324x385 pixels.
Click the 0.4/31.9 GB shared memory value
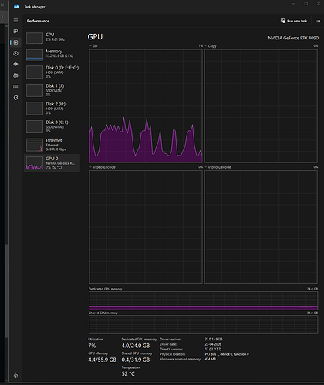pos(136,360)
